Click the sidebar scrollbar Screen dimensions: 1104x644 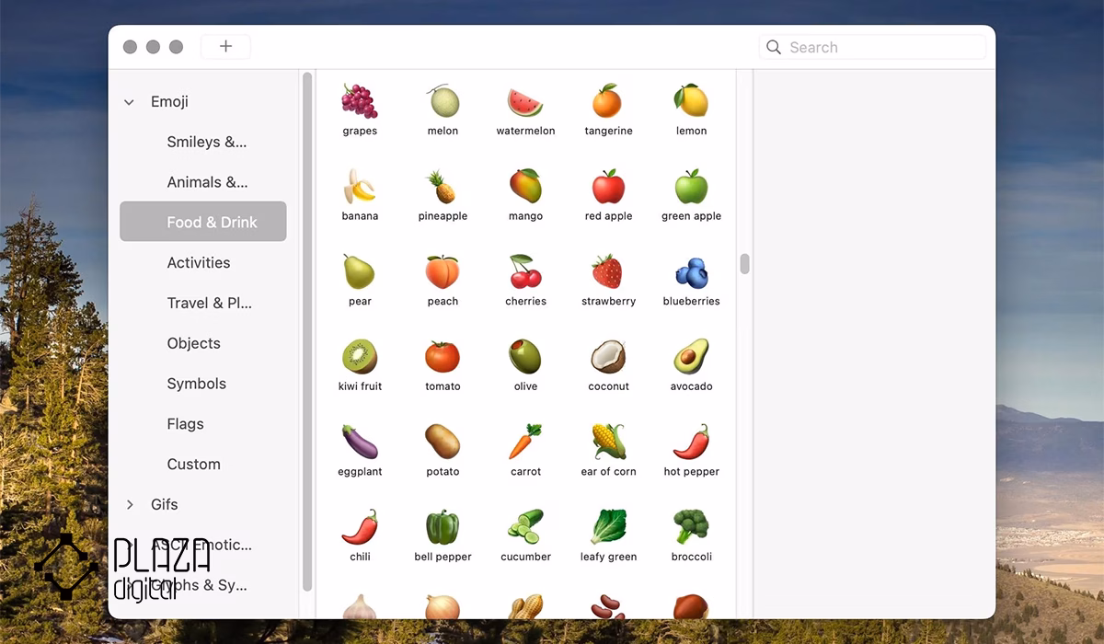(x=307, y=331)
